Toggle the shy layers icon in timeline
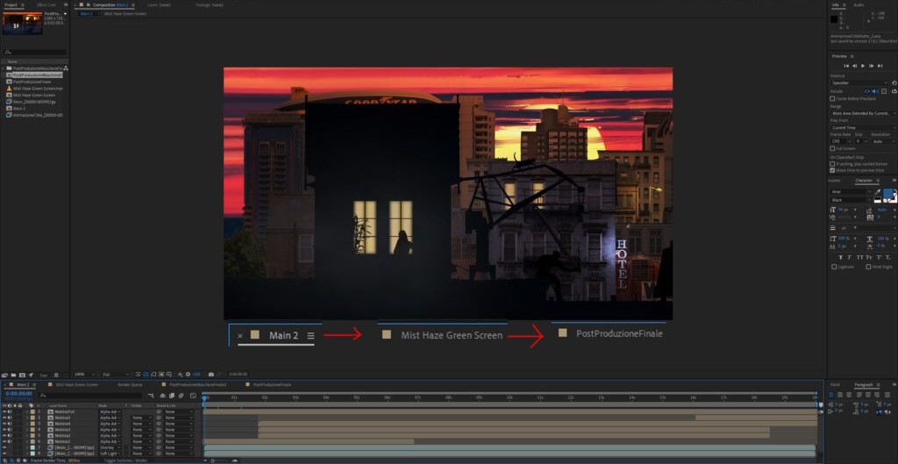 (162, 396)
